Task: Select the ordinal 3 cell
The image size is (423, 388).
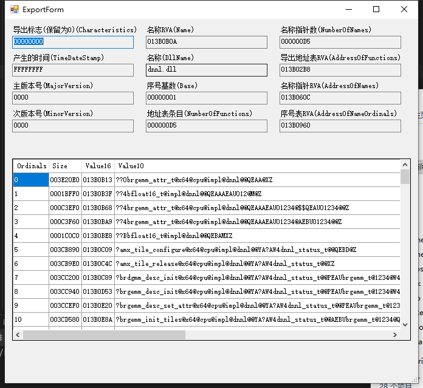Action: tap(31, 222)
